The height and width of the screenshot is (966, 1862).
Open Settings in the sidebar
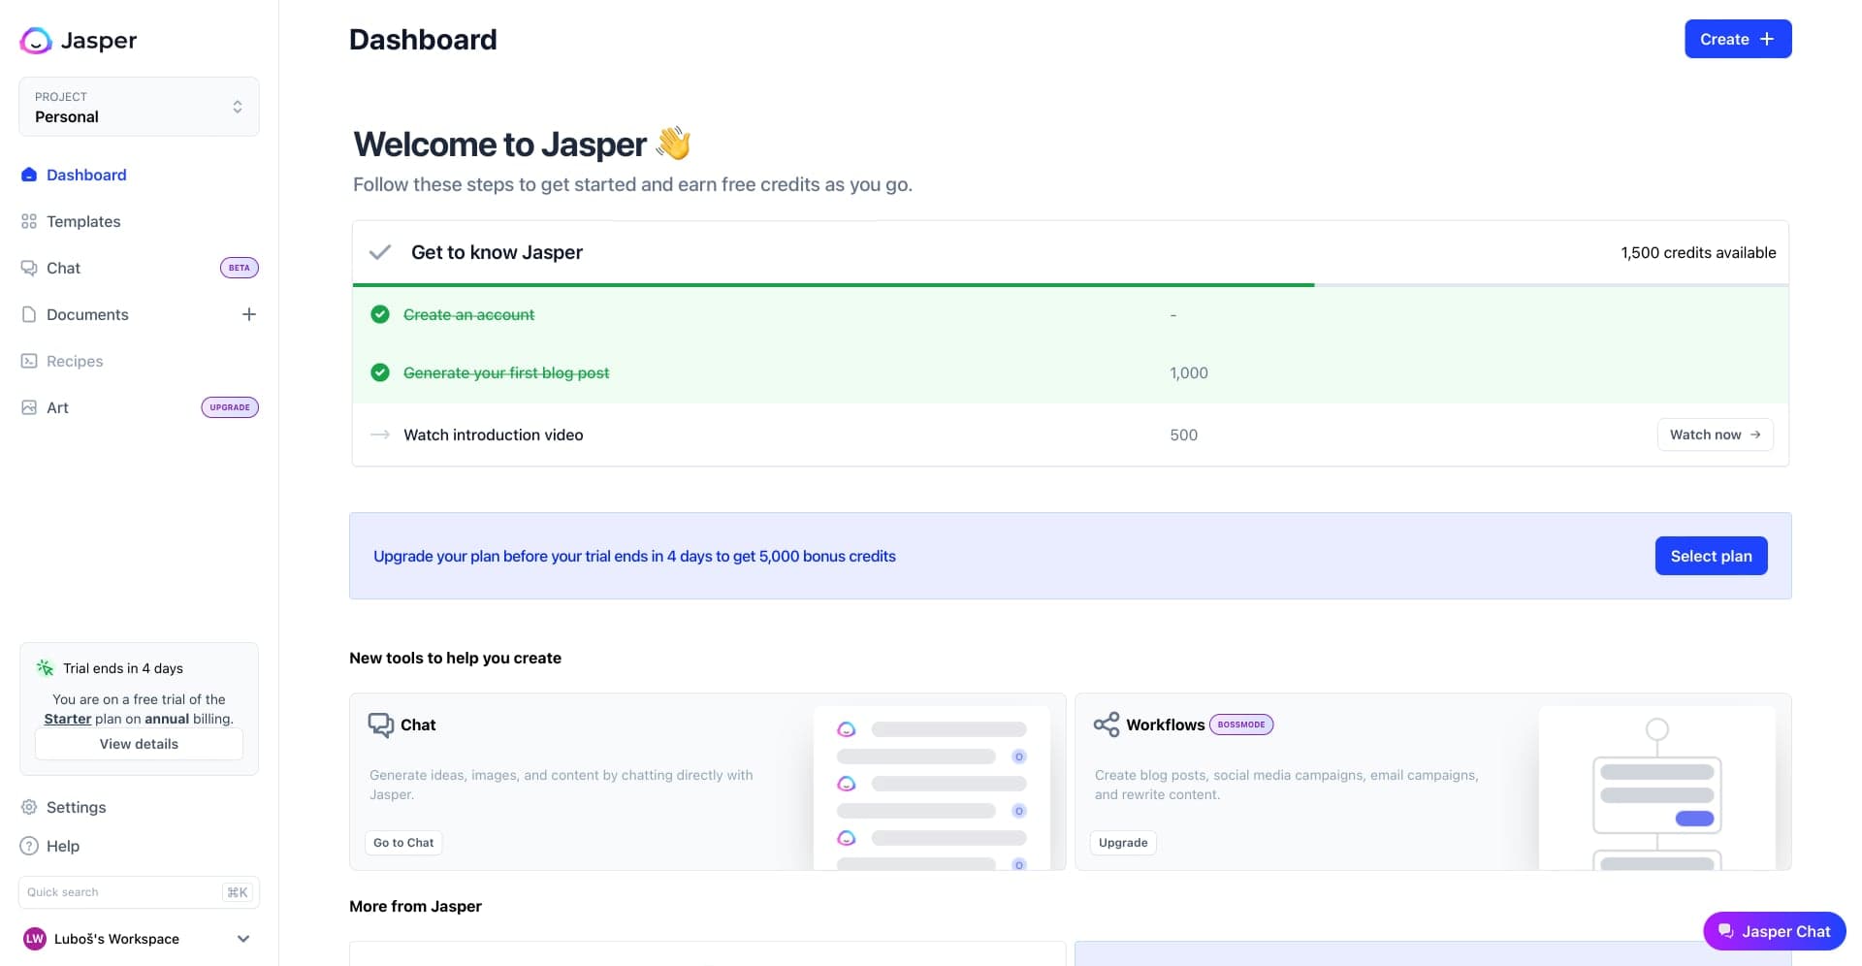tap(76, 807)
